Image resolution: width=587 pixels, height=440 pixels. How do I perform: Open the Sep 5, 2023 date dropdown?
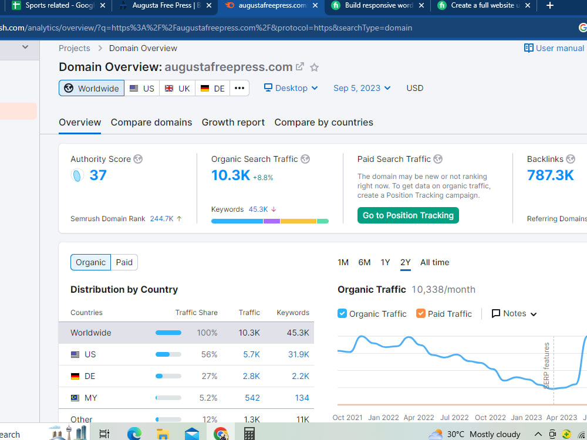362,88
